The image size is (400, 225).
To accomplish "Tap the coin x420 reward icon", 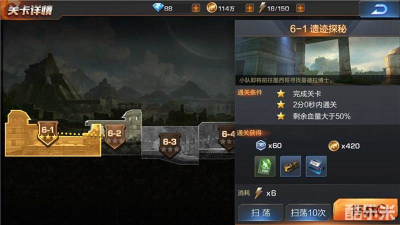I will tap(333, 145).
